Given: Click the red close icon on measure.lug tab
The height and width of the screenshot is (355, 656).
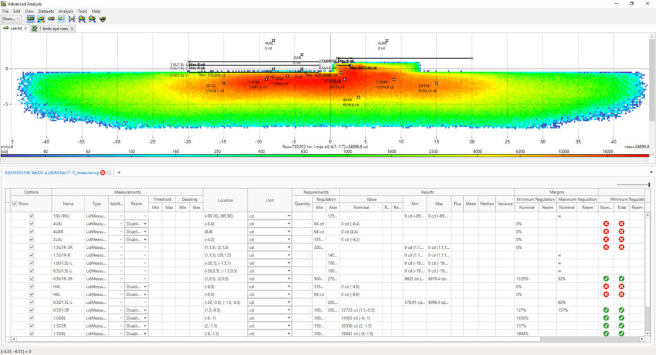Looking at the screenshot, I should [x=102, y=173].
